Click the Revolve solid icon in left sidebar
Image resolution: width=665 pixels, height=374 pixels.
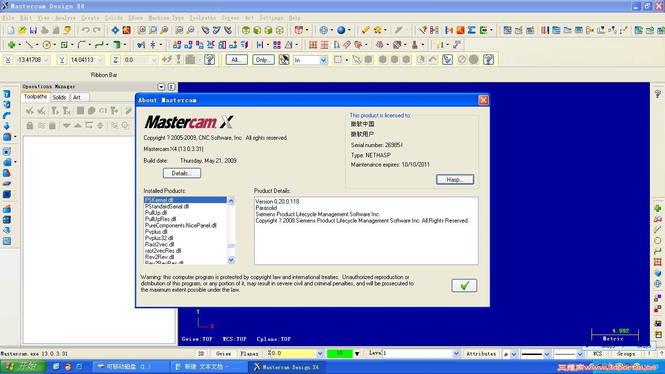7,105
